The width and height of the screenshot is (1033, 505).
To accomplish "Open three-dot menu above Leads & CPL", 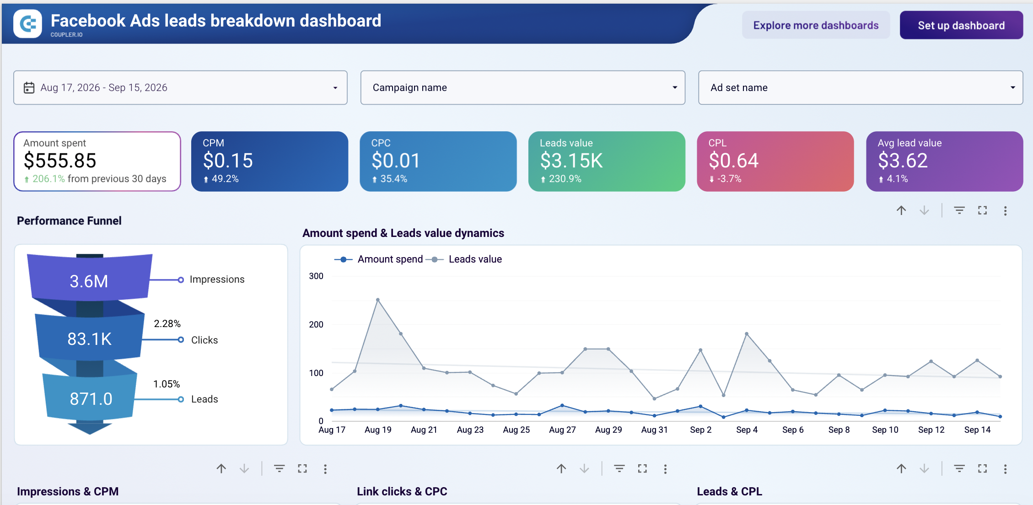I will coord(1005,469).
